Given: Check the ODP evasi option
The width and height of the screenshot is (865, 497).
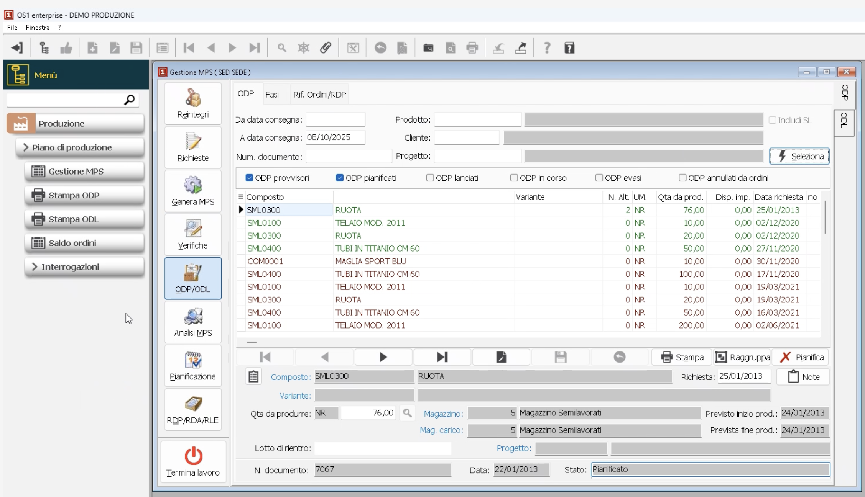Looking at the screenshot, I should coord(599,178).
